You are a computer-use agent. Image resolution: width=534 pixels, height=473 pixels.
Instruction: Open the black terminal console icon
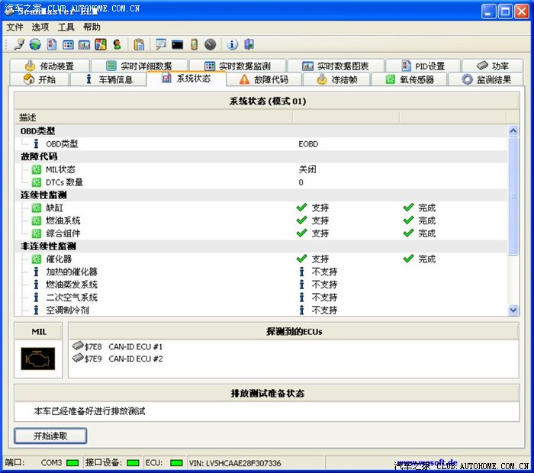click(x=177, y=44)
